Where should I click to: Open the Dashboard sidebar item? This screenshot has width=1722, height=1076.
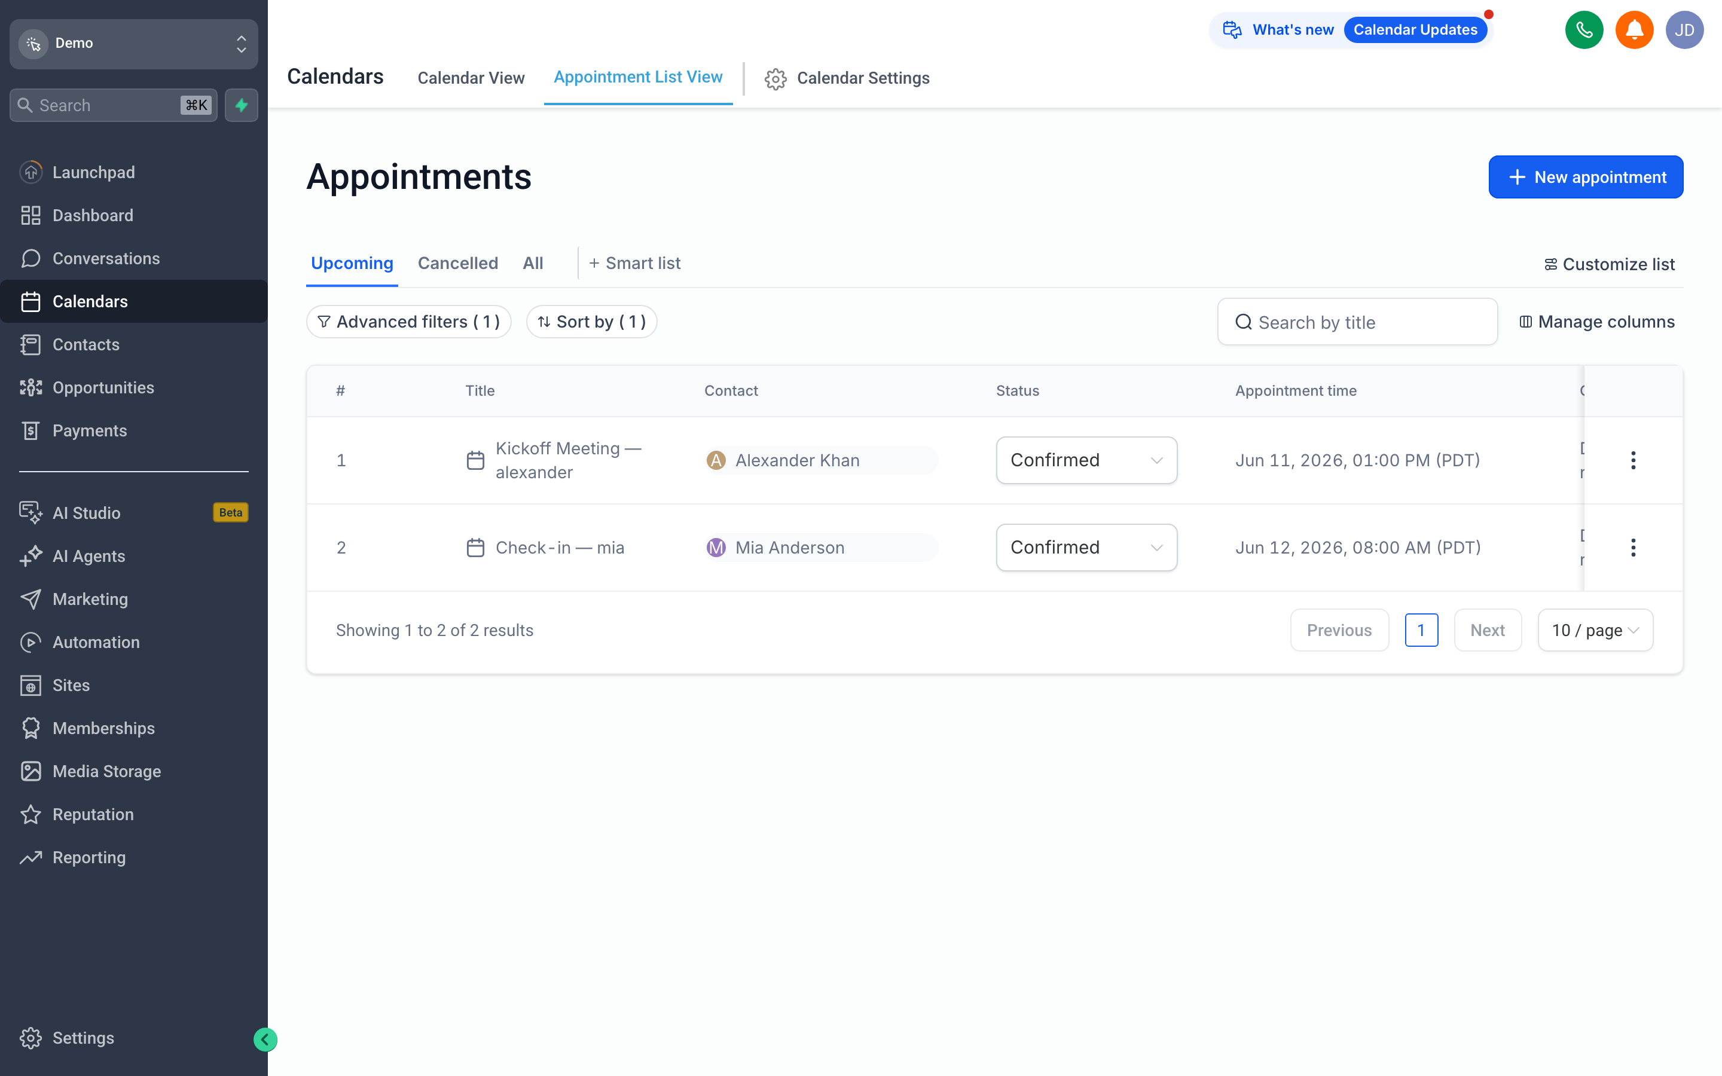[x=134, y=215]
